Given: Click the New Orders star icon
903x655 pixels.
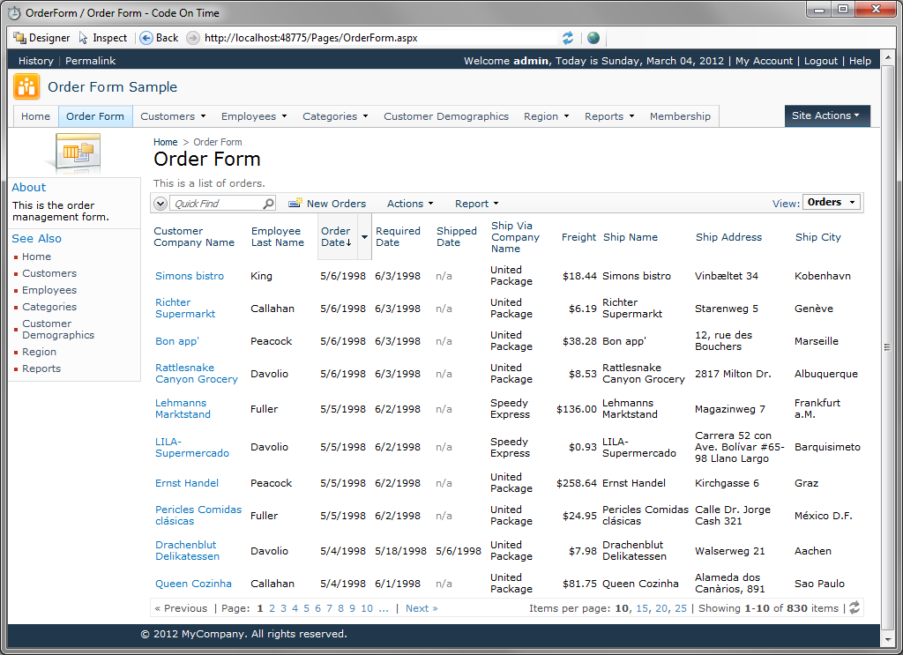Looking at the screenshot, I should pos(295,203).
